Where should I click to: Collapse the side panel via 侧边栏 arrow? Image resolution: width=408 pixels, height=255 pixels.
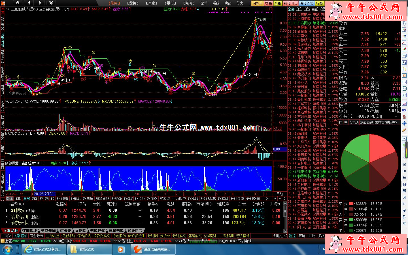click(x=280, y=236)
